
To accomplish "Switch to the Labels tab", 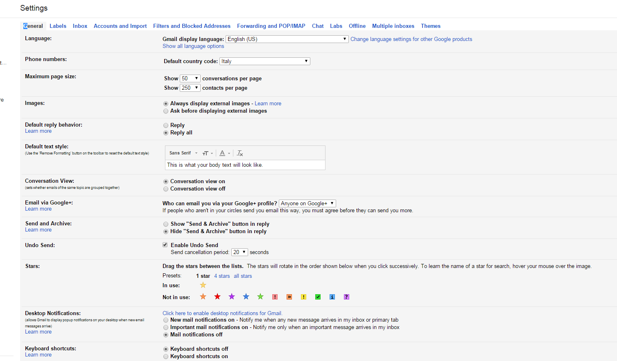I will coord(58,26).
